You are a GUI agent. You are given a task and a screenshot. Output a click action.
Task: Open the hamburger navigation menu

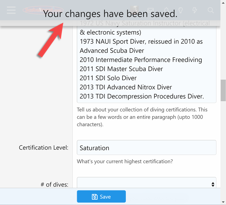[11, 10]
